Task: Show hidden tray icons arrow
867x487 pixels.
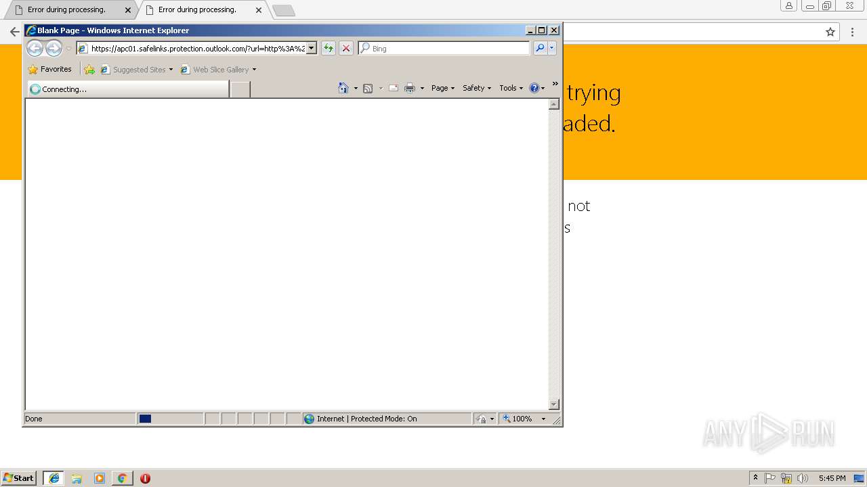Action: click(x=756, y=478)
